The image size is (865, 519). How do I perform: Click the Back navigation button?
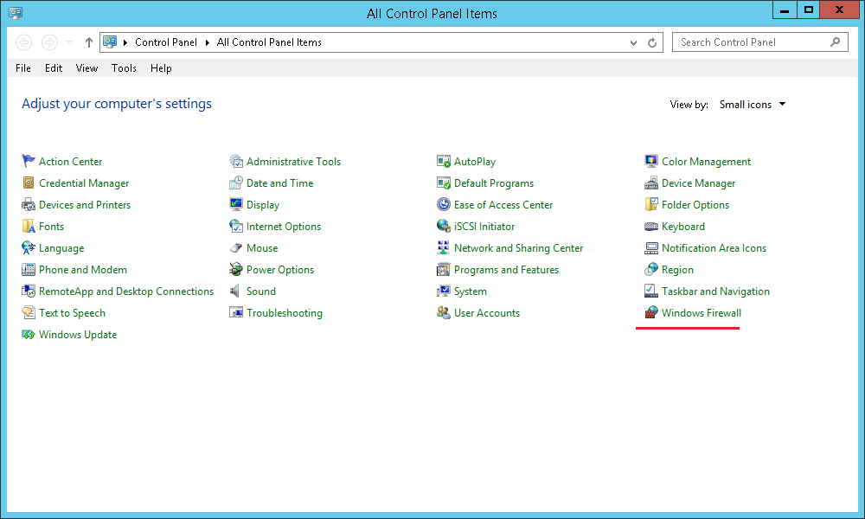[x=23, y=42]
